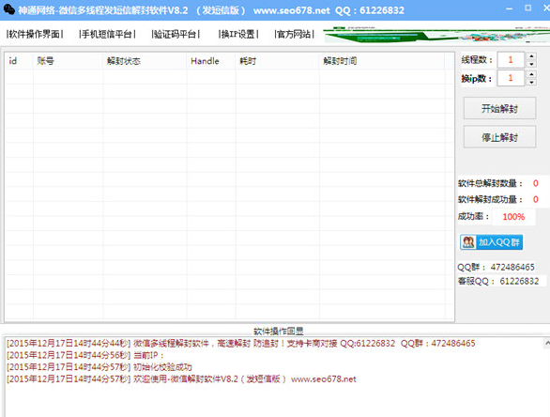Open the 官方网站 tab
Screen dimensions: 550x417
click(x=294, y=34)
